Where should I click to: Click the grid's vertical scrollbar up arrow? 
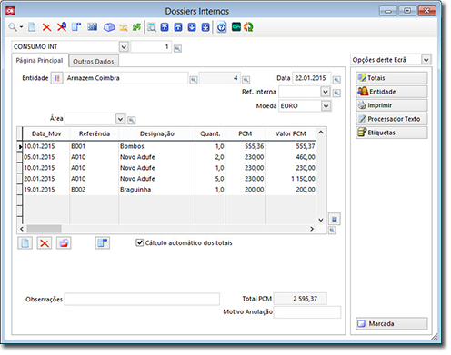321,133
